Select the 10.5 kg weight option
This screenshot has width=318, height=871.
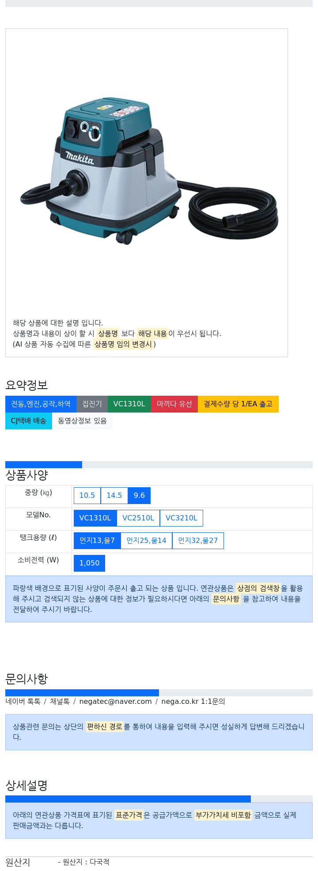(x=87, y=495)
